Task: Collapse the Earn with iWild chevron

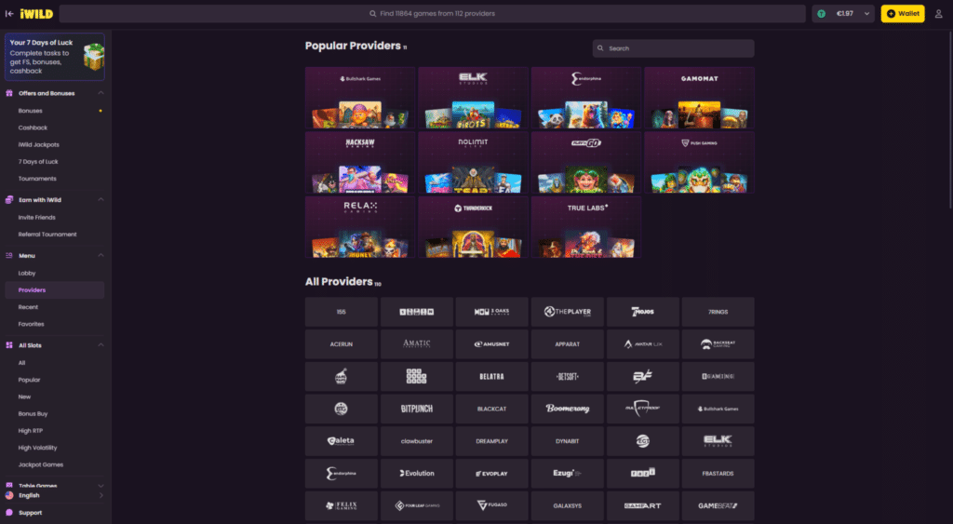Action: click(101, 199)
